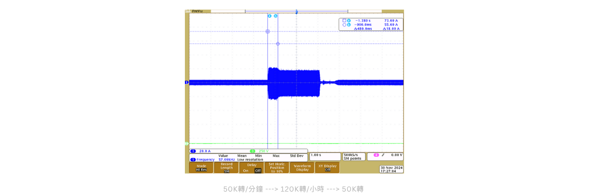Click the 'Mean' column header
This screenshot has width=589, height=193.
click(x=242, y=156)
